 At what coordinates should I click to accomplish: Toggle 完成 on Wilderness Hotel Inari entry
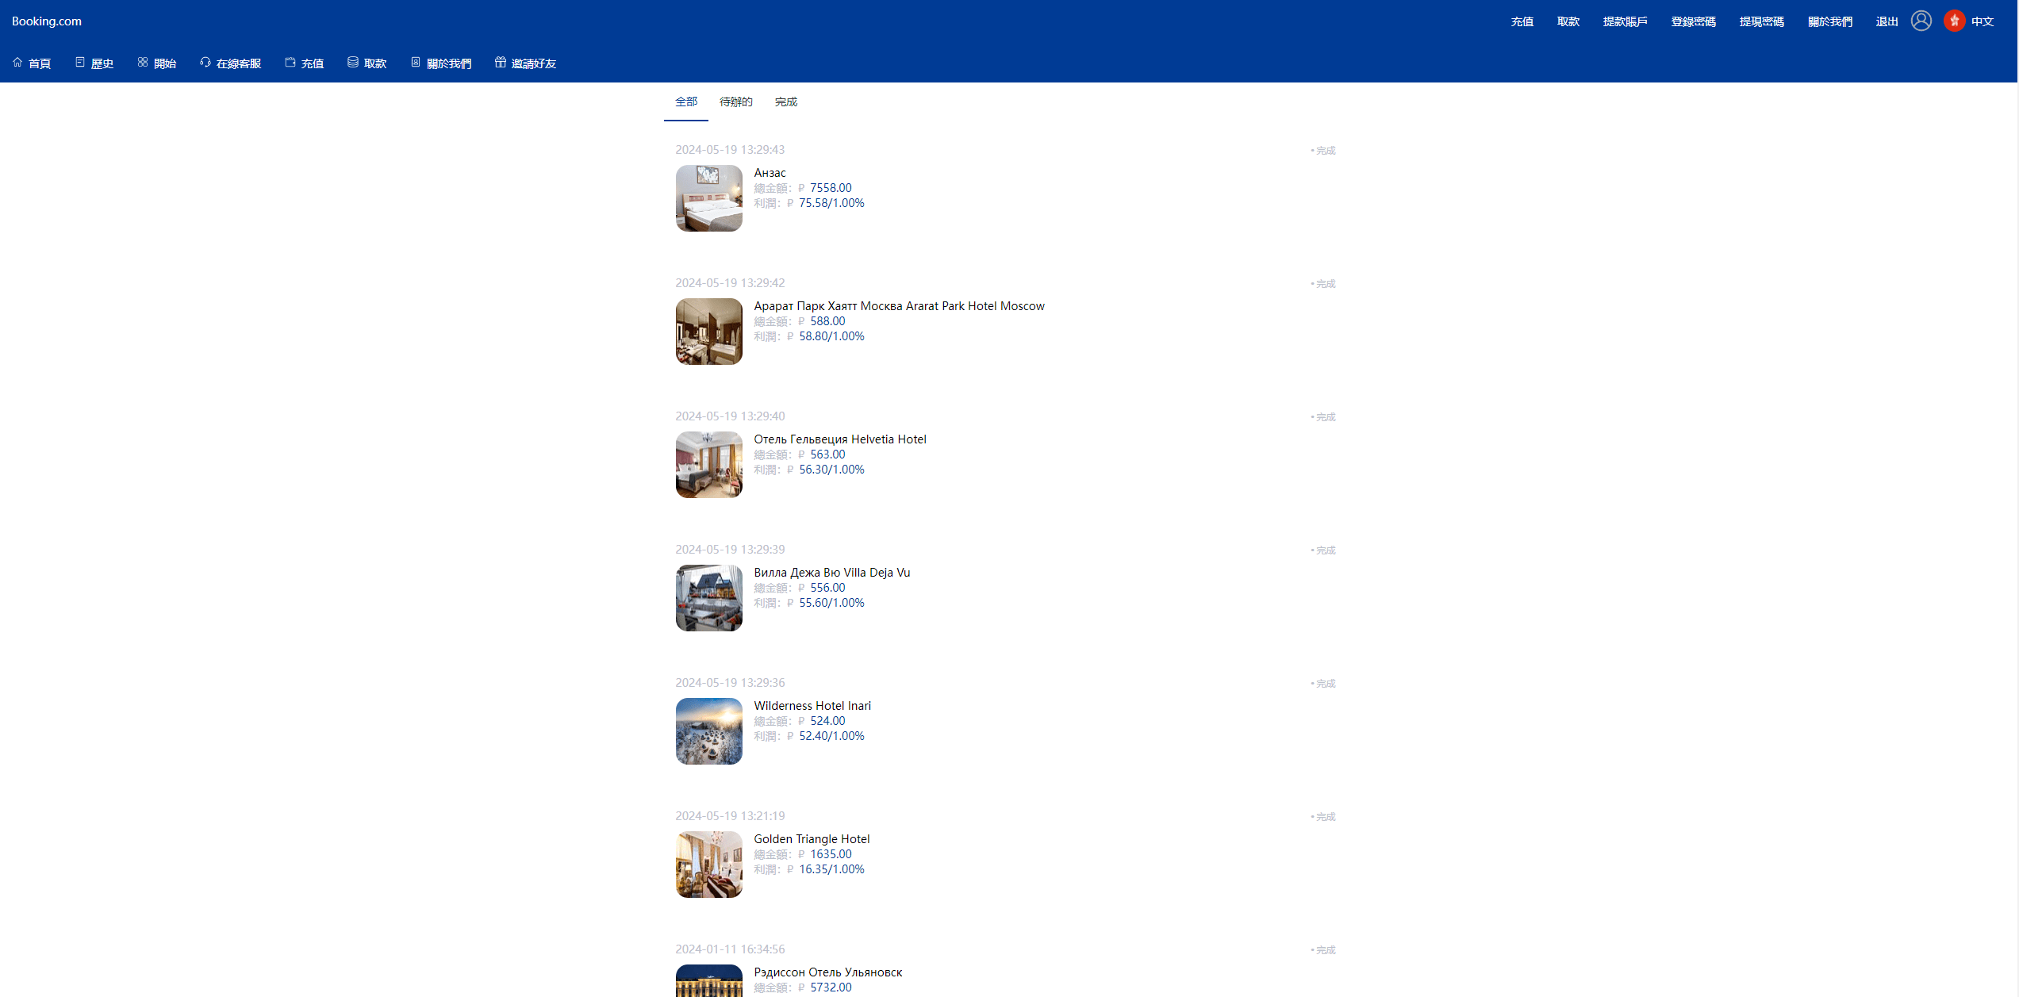1322,683
